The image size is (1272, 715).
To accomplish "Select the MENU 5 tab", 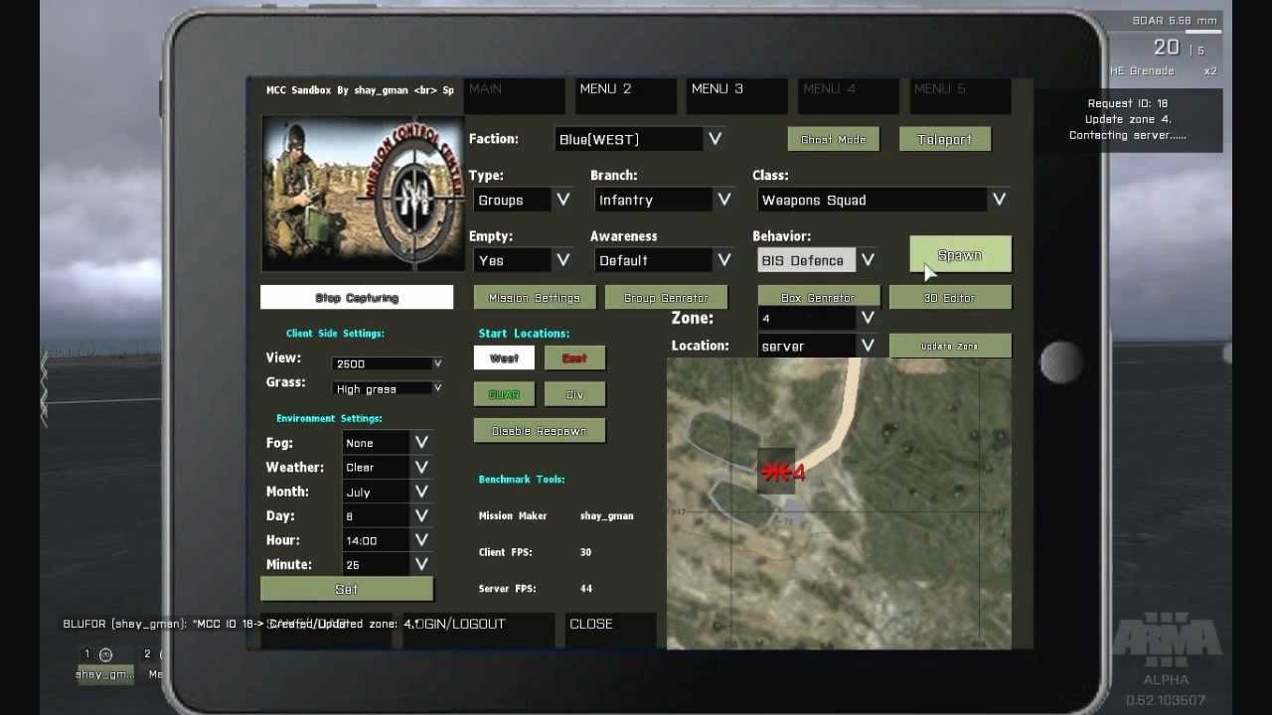I will 961,96.
